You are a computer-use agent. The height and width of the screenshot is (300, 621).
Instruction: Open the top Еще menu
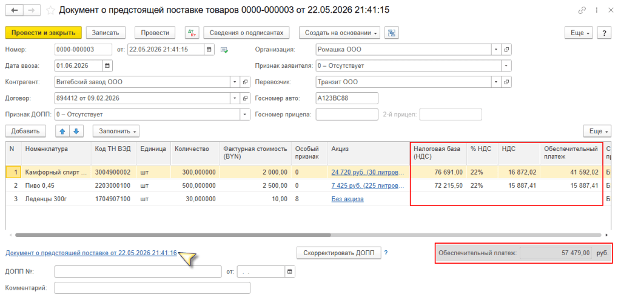[x=579, y=33]
